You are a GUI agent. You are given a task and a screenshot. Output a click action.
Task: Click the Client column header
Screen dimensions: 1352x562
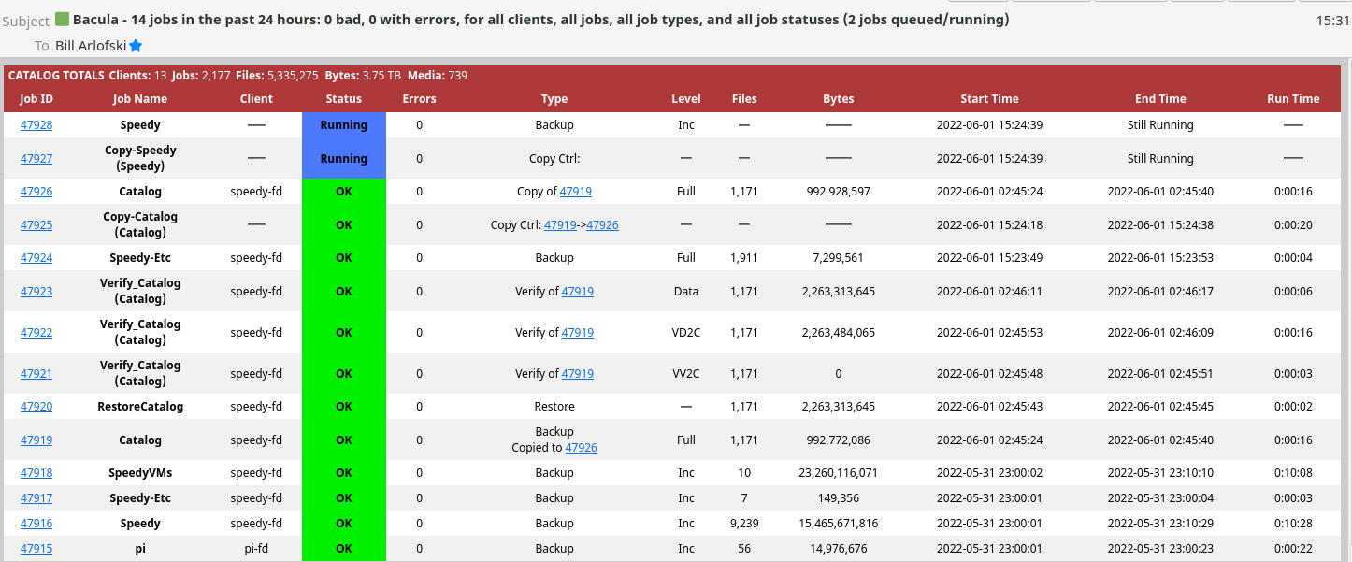coord(256,99)
